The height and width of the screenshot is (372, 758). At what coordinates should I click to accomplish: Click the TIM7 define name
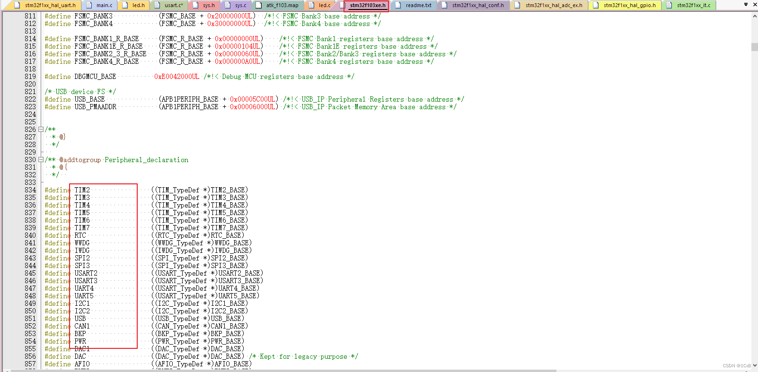(x=82, y=228)
